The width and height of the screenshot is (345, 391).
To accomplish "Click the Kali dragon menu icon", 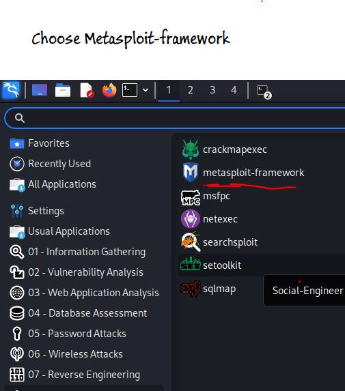I will point(11,90).
